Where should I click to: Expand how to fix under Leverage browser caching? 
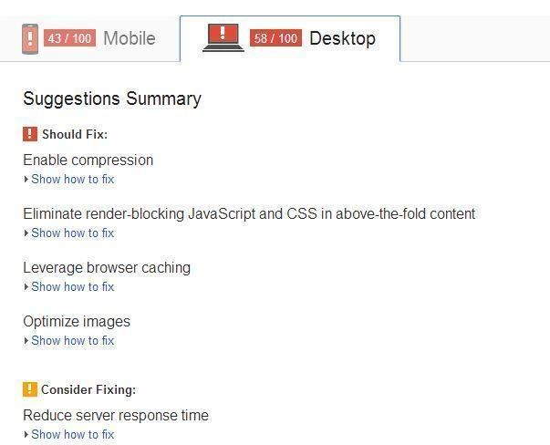click(x=72, y=287)
